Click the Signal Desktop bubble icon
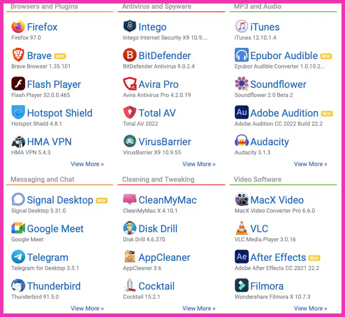The width and height of the screenshot is (345, 317). click(x=18, y=199)
